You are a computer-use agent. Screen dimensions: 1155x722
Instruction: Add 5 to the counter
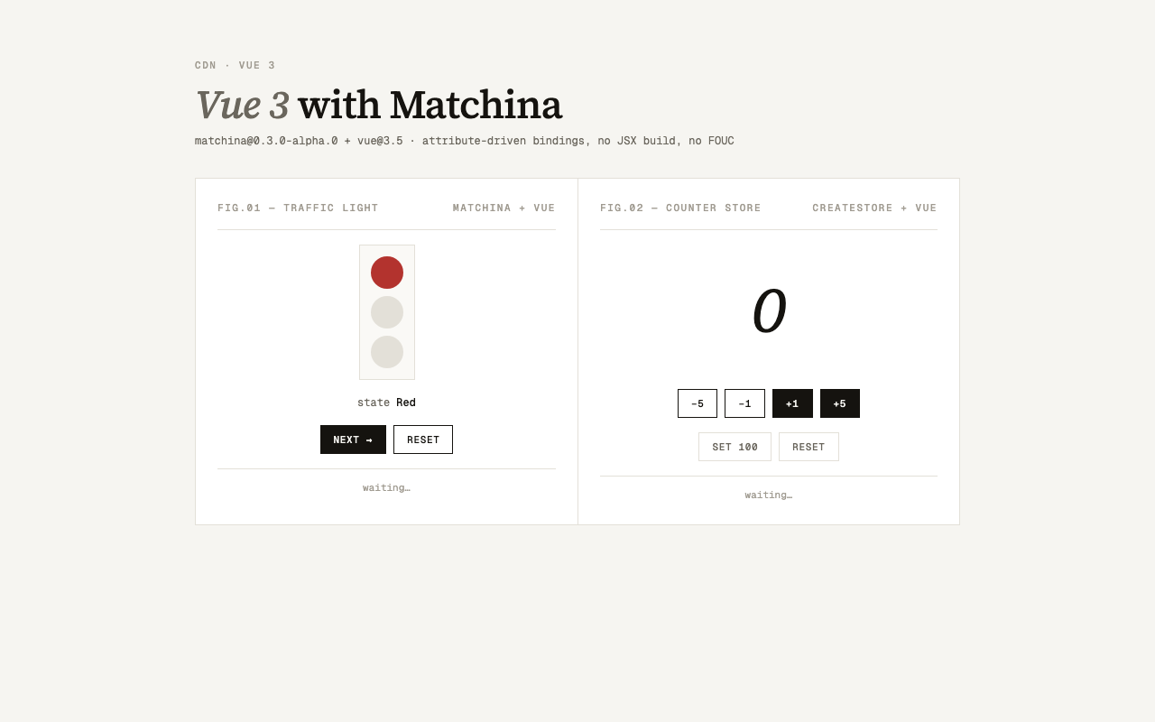840,403
